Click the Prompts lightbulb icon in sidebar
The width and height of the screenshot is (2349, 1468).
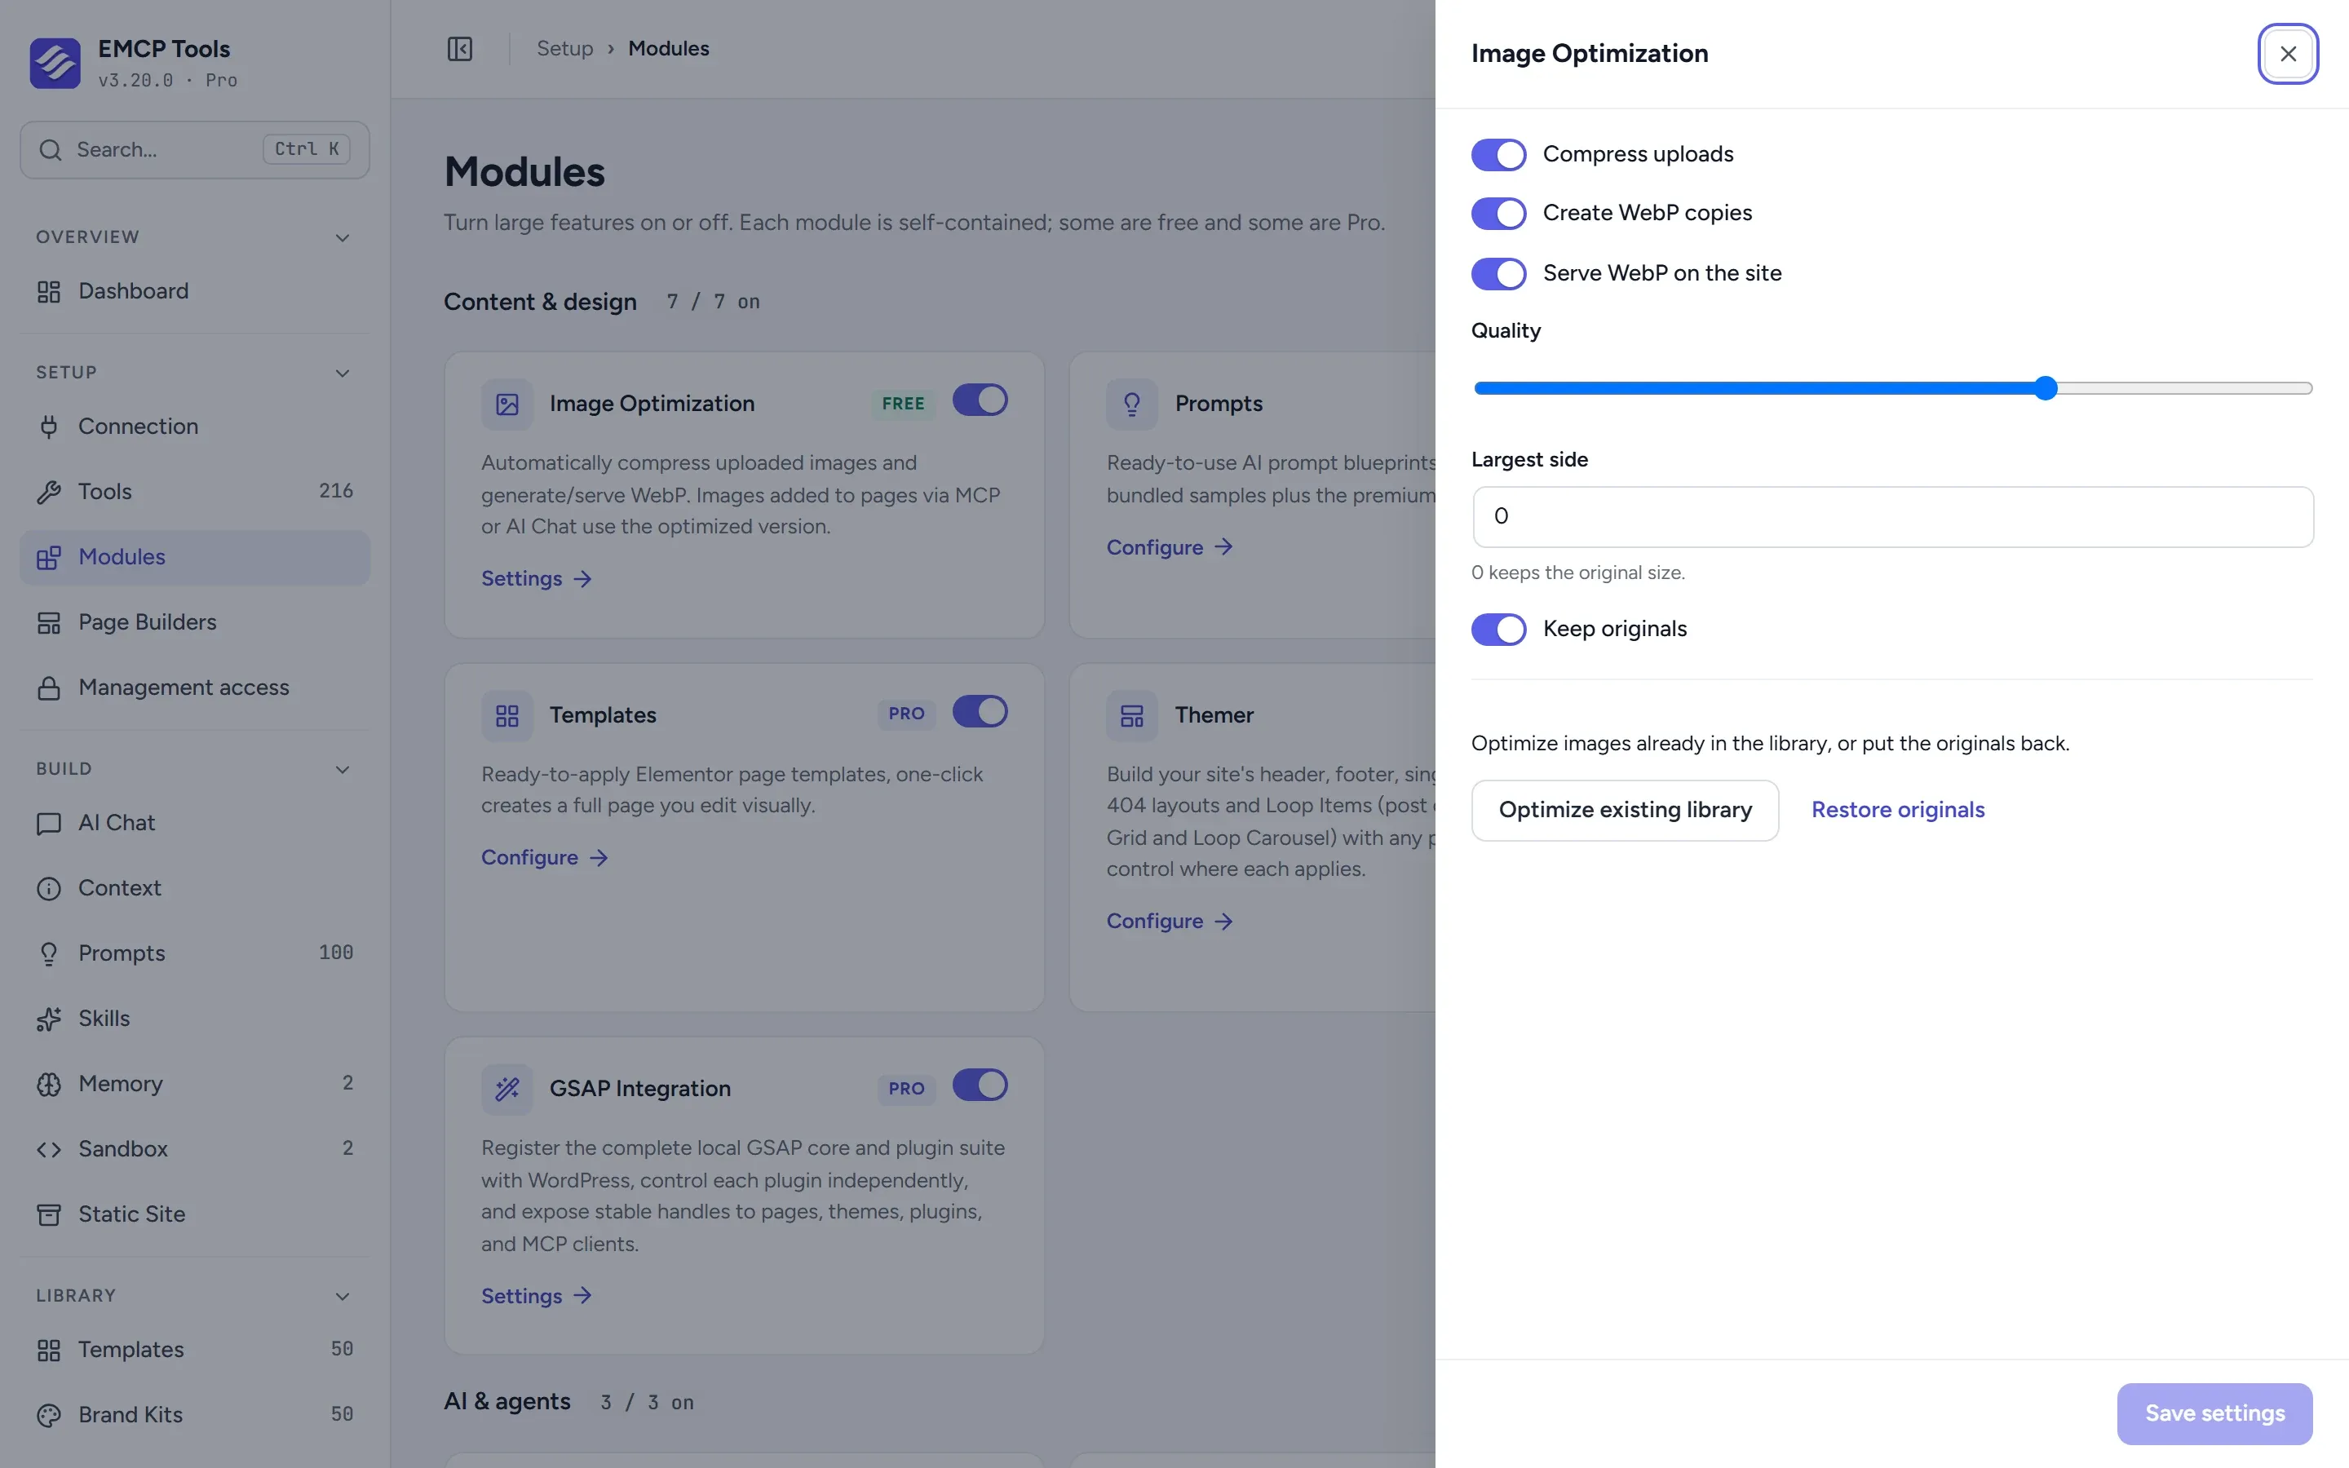pos(49,953)
